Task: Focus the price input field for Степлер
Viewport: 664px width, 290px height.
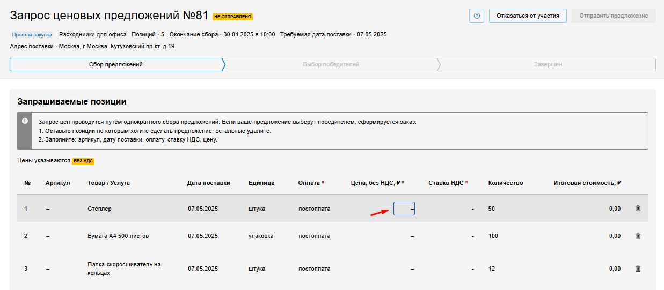Action: 404,209
